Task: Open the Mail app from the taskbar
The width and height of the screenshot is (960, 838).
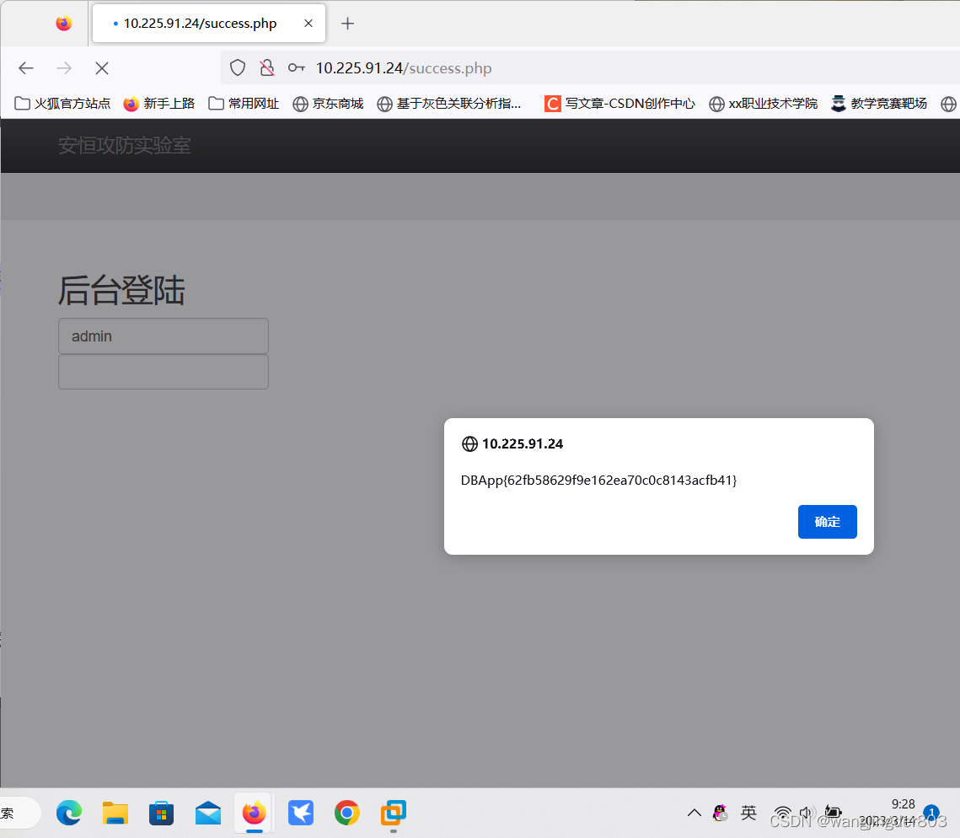Action: click(207, 813)
